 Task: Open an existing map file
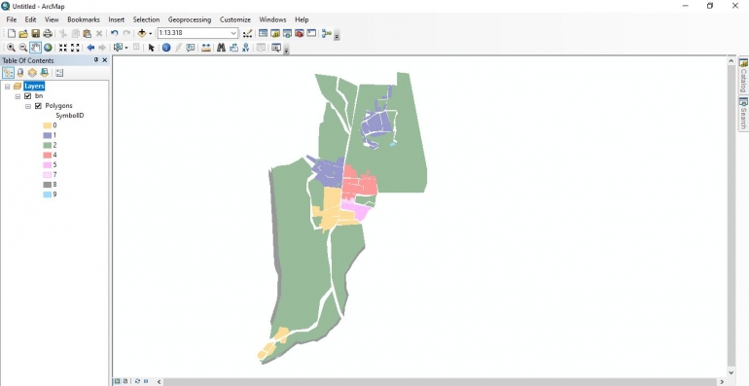[x=23, y=33]
